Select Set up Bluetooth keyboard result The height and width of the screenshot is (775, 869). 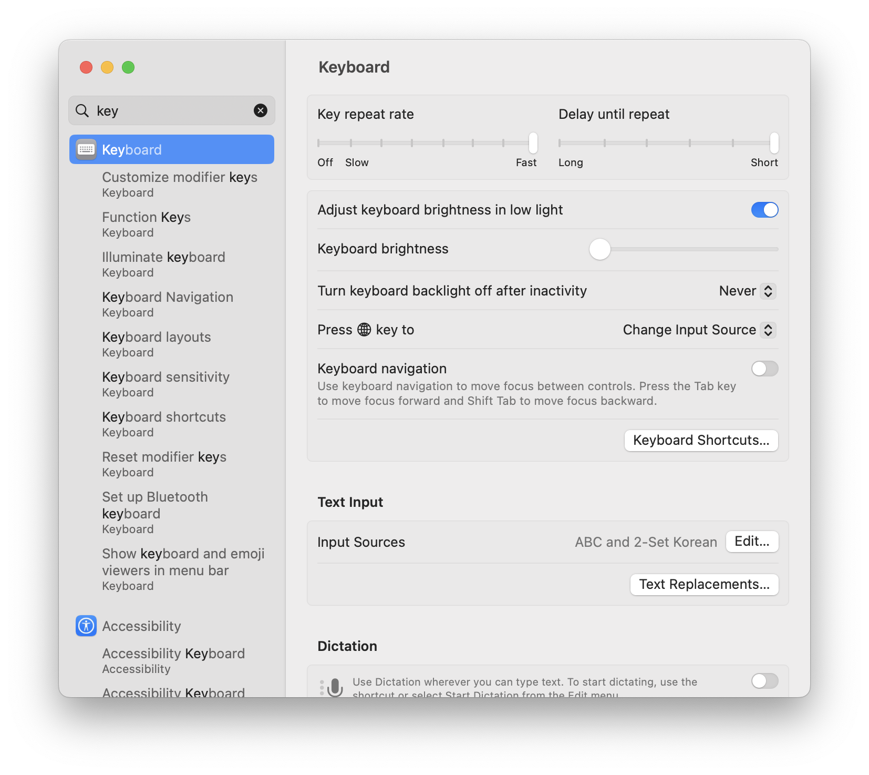[x=155, y=512]
